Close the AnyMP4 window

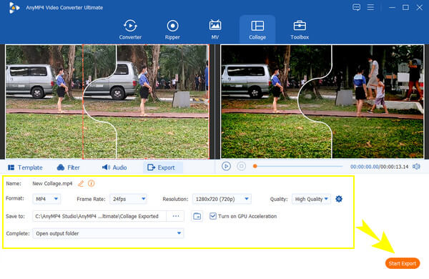pyautogui.click(x=419, y=7)
